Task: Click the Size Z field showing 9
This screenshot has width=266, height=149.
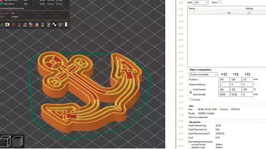Action: pos(248,94)
